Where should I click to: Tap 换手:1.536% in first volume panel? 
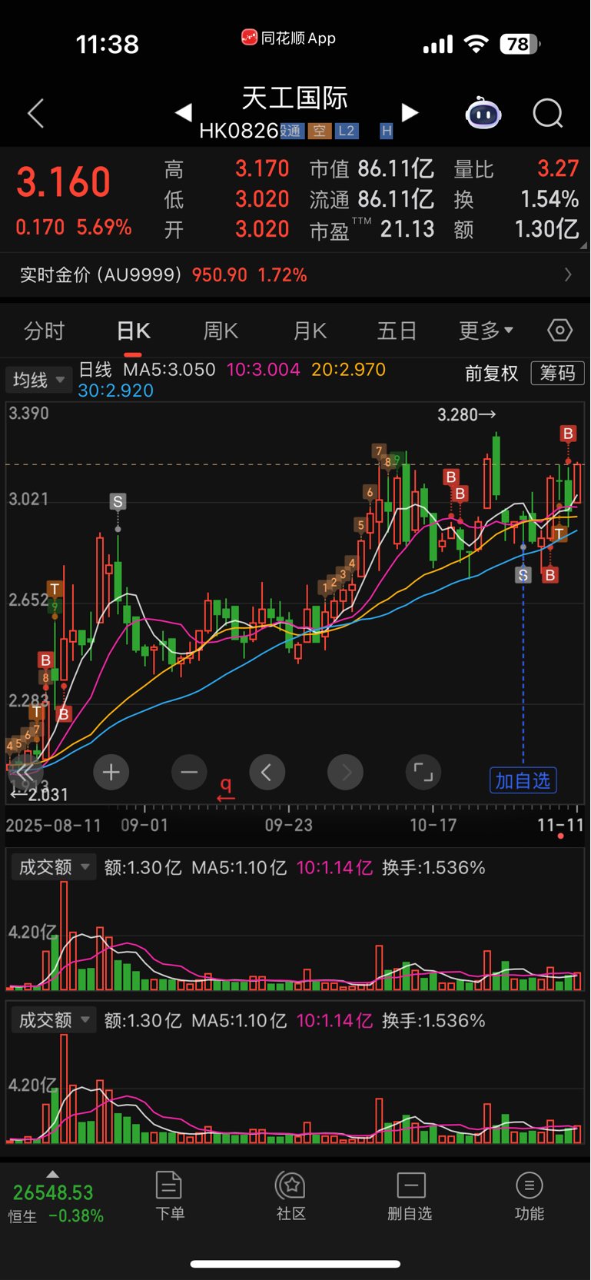click(433, 868)
